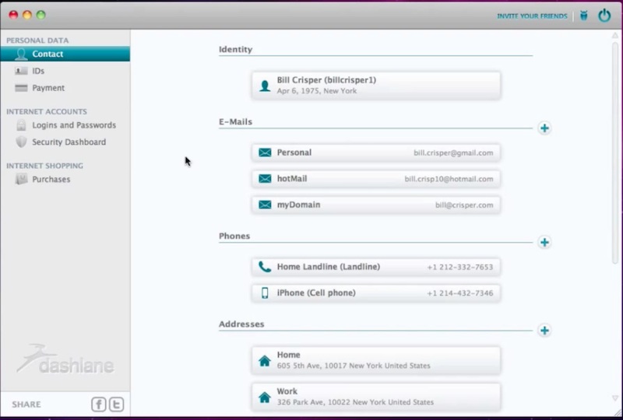Click the Invite Your Friends link
The height and width of the screenshot is (420, 623).
pos(532,16)
